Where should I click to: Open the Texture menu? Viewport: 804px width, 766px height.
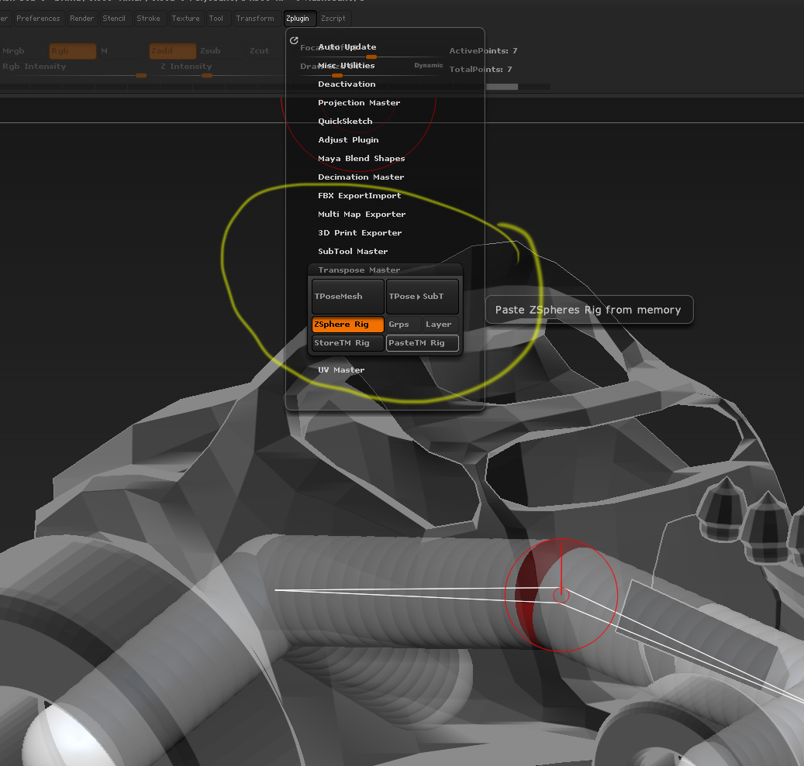(185, 19)
